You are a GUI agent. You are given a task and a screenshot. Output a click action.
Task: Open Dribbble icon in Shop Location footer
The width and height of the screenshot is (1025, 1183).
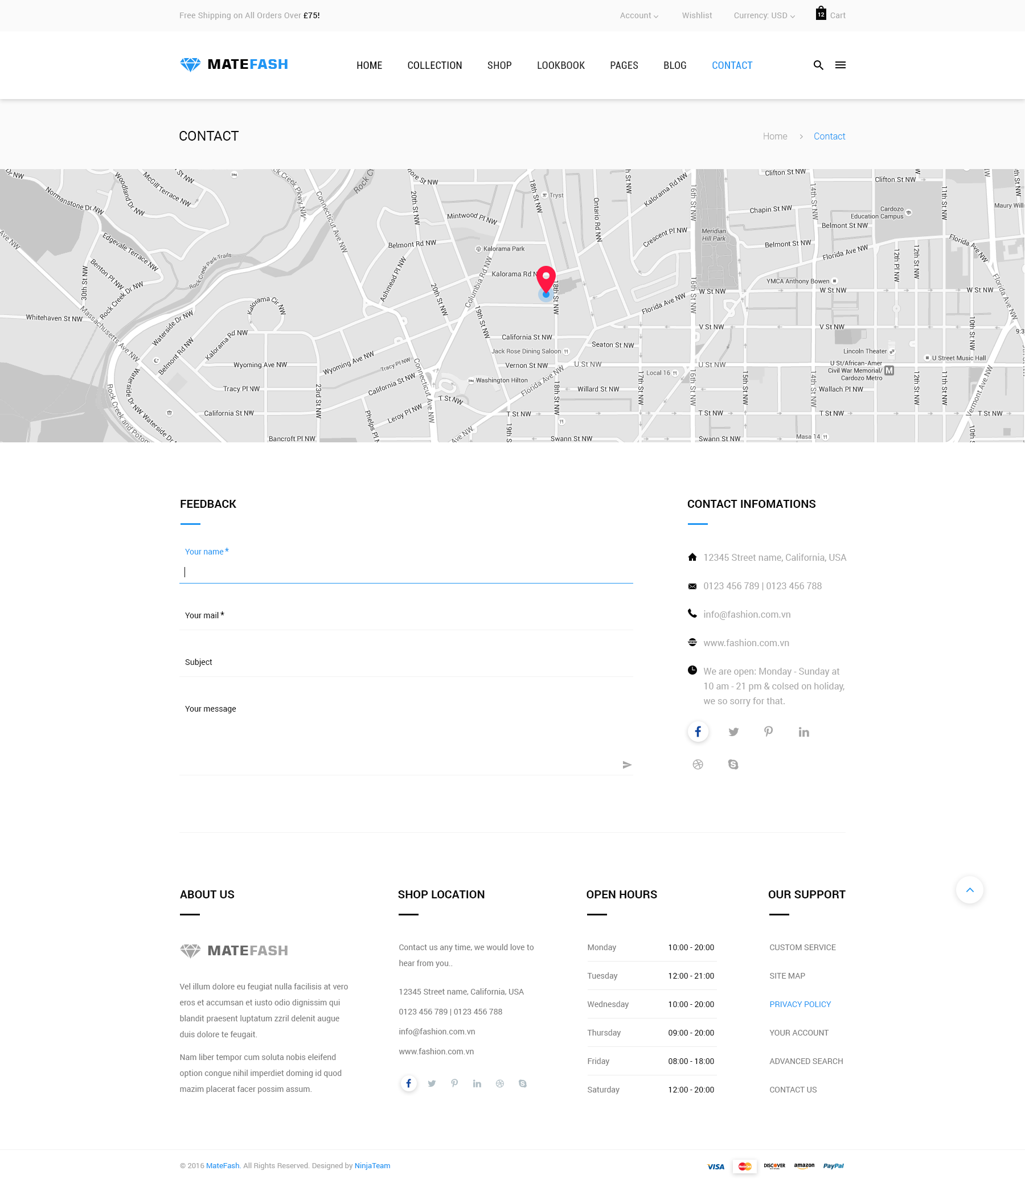coord(500,1083)
